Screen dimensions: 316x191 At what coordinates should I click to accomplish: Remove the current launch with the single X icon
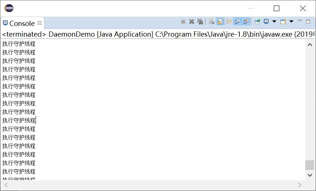192,21
